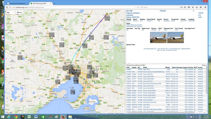This screenshot has height=119, width=211.
Task: Sort the list by Model column
Action: (145, 67)
